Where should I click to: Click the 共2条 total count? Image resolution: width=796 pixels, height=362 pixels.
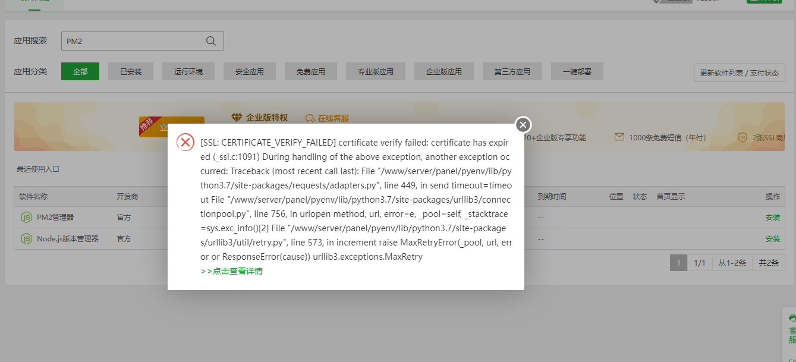tap(769, 263)
